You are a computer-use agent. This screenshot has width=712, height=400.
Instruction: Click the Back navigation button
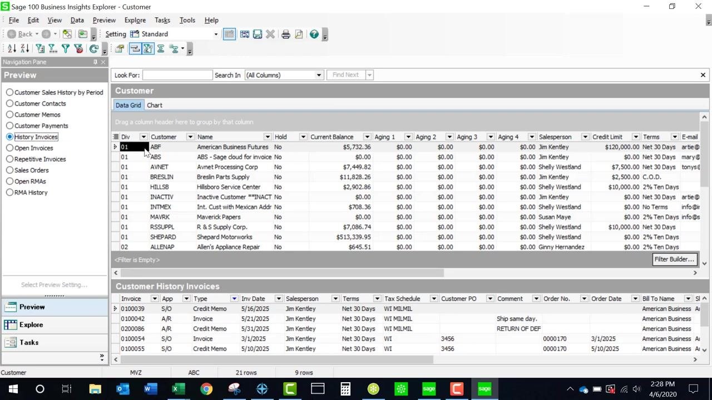click(21, 34)
